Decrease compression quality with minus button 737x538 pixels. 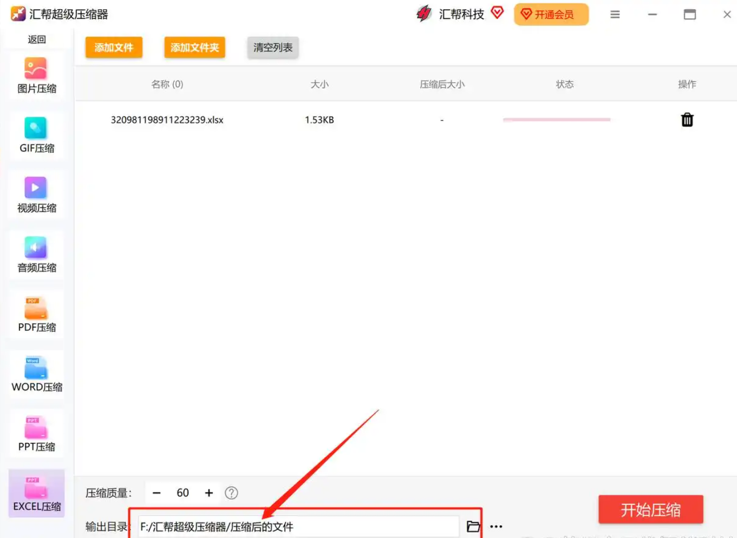click(156, 493)
